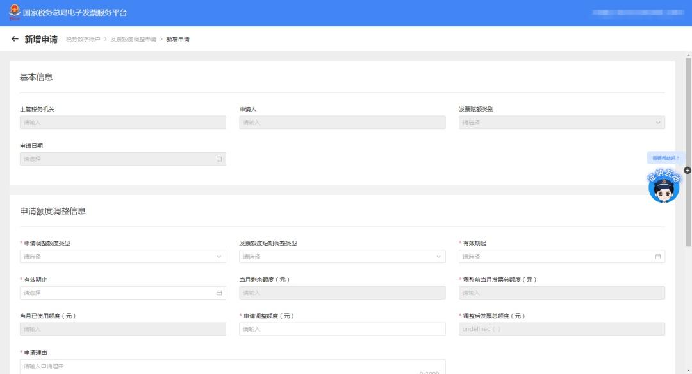
Task: Click the 需要帮助吗？ help bubble
Action: point(665,158)
